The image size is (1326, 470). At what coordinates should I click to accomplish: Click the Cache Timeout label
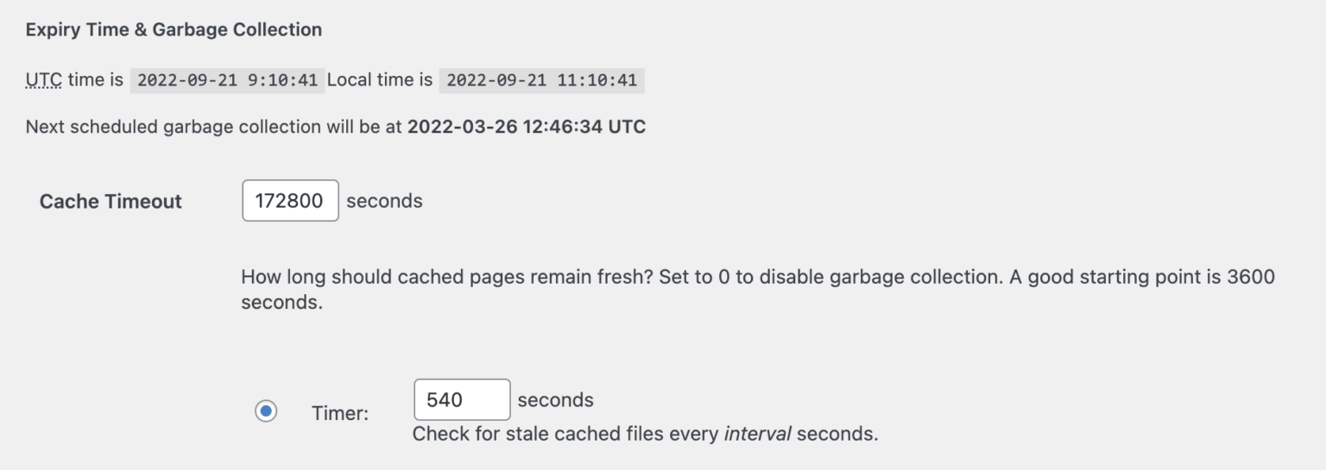(x=110, y=202)
